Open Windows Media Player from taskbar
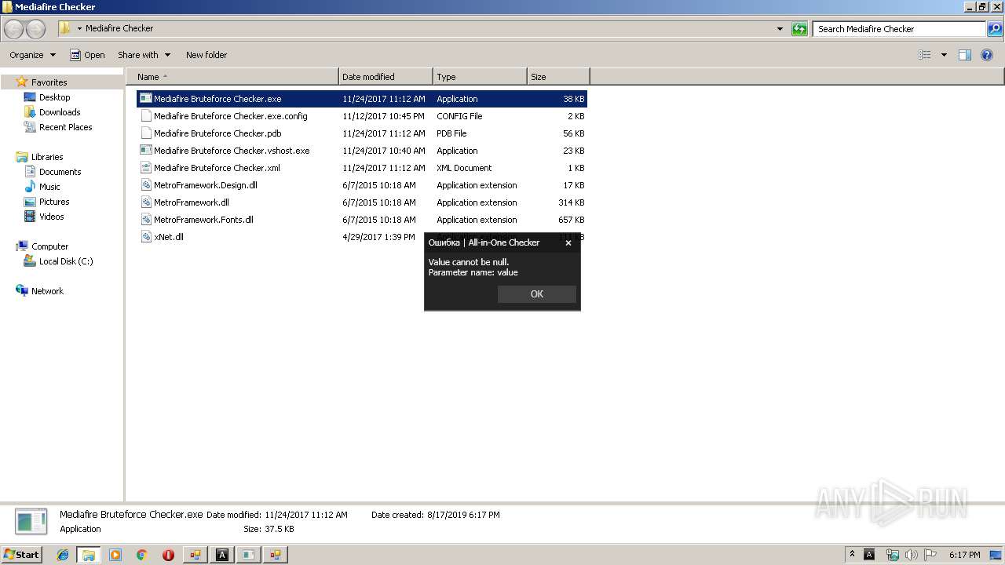This screenshot has height=565, width=1005. click(x=115, y=555)
